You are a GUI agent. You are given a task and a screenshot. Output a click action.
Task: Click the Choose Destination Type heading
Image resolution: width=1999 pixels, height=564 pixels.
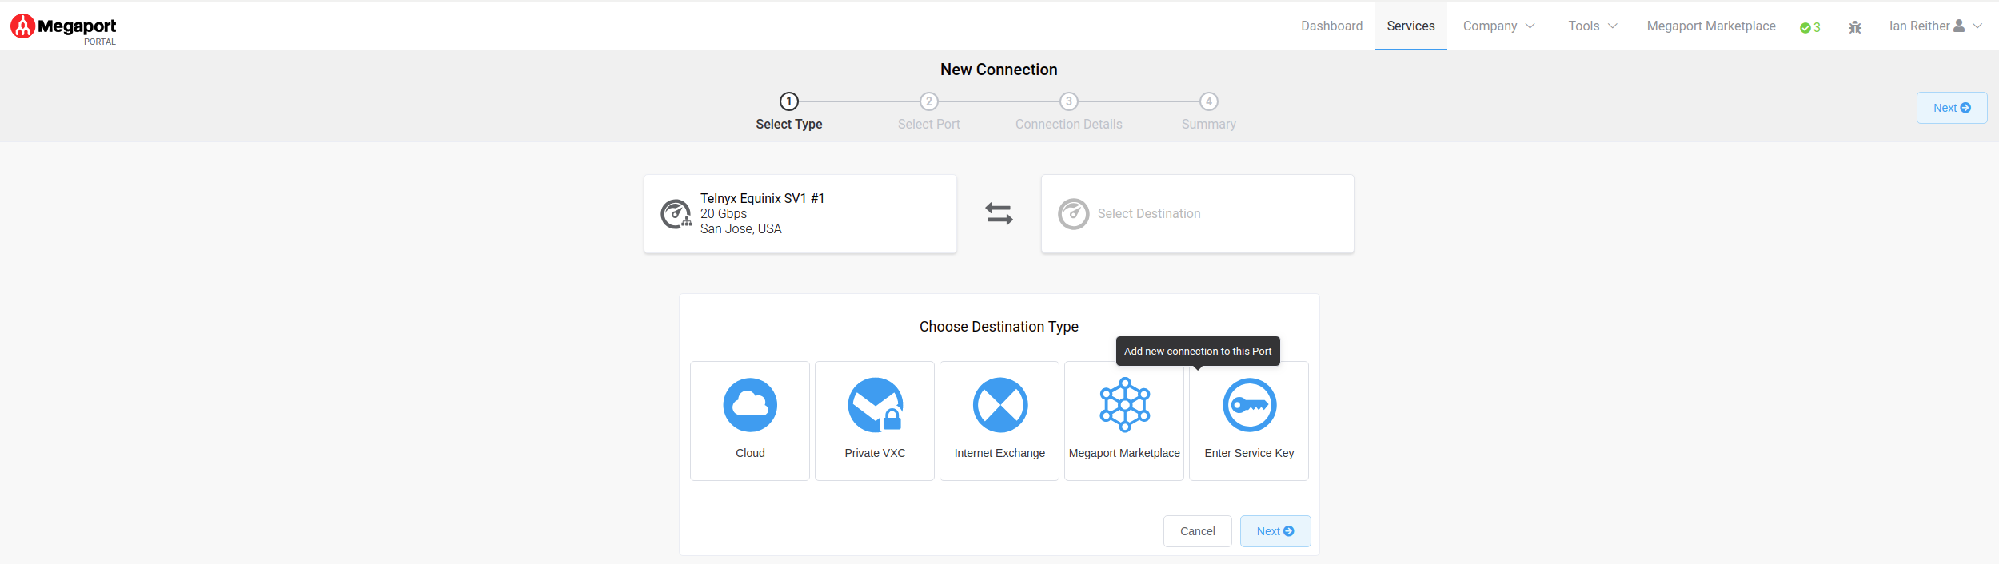pyautogui.click(x=999, y=327)
